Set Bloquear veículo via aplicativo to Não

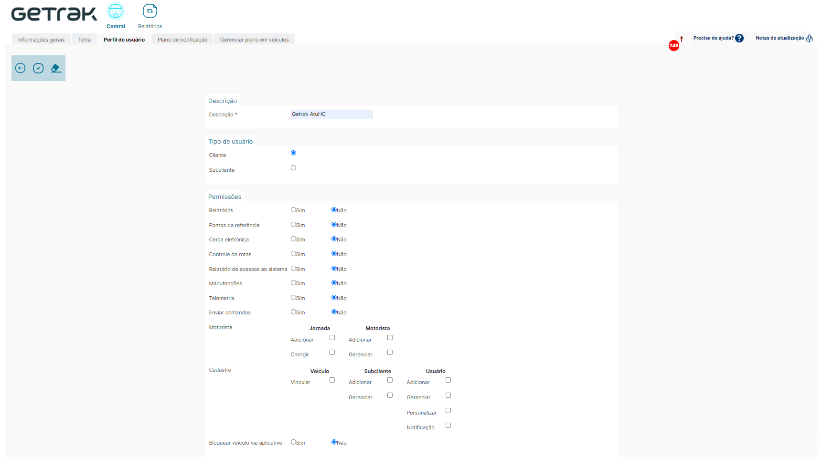tap(334, 442)
